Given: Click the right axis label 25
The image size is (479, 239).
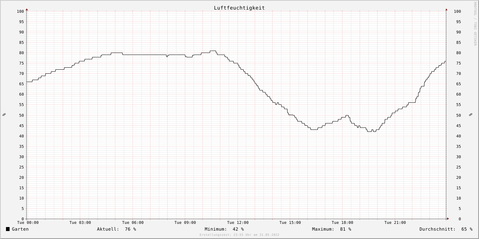Looking at the screenshot, I should click(458, 167).
